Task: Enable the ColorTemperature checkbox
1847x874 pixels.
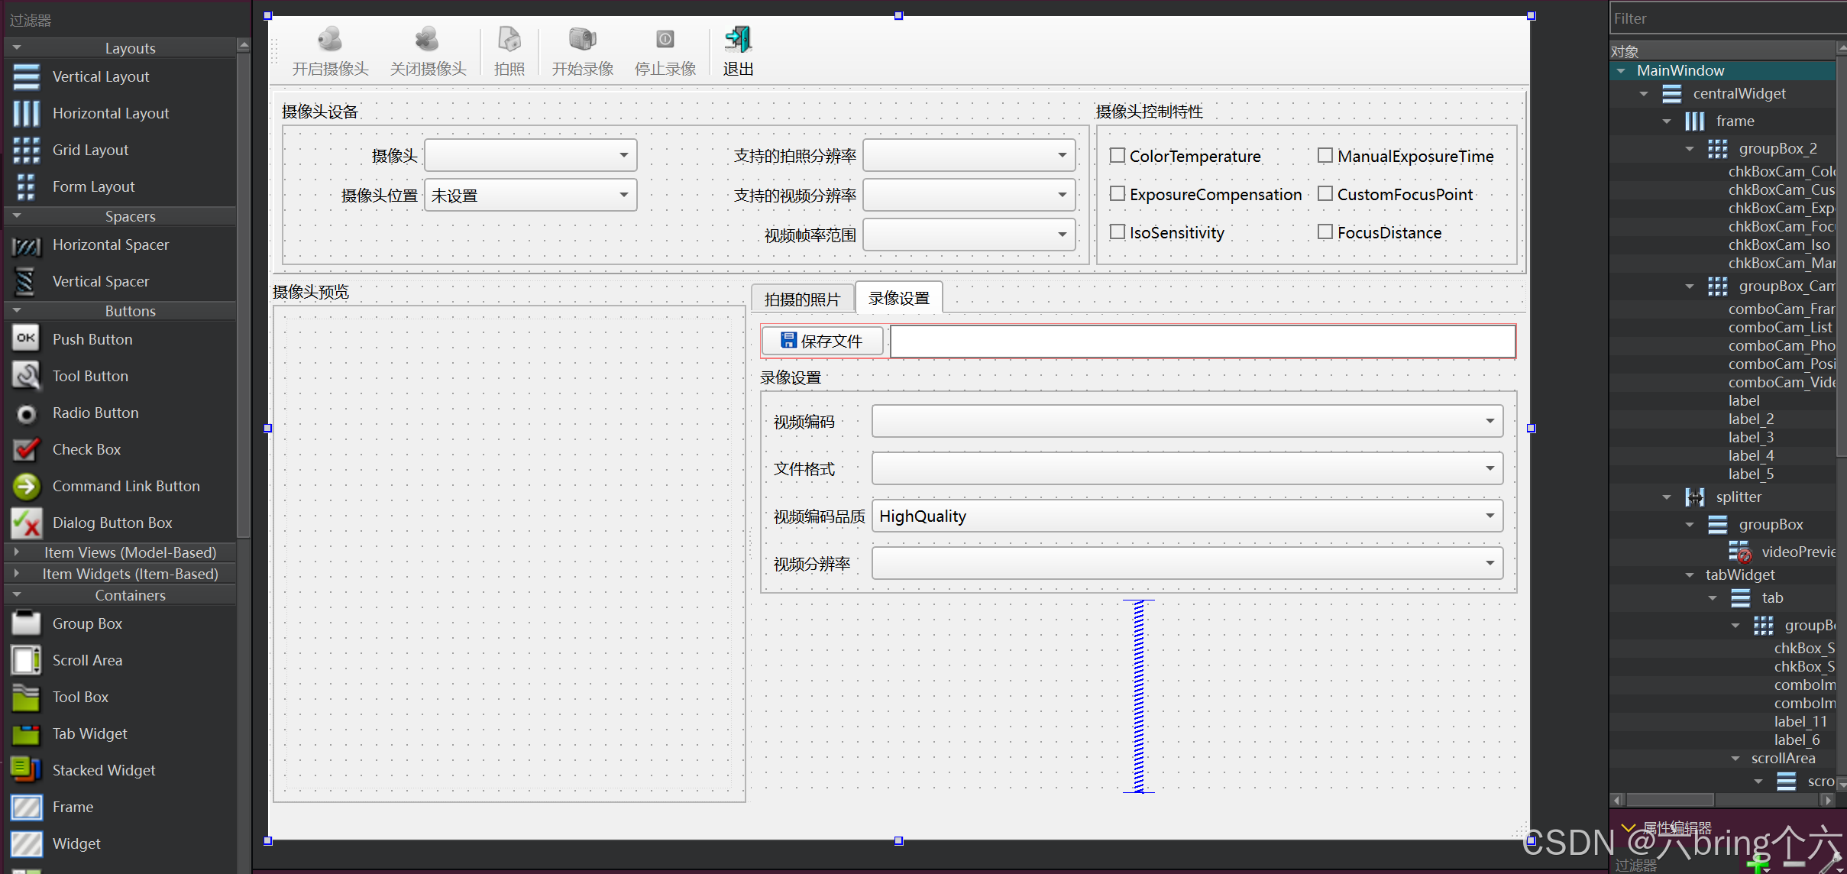Action: pyautogui.click(x=1118, y=156)
